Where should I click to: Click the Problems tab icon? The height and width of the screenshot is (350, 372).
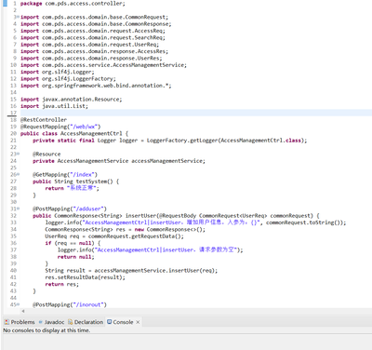point(7,322)
